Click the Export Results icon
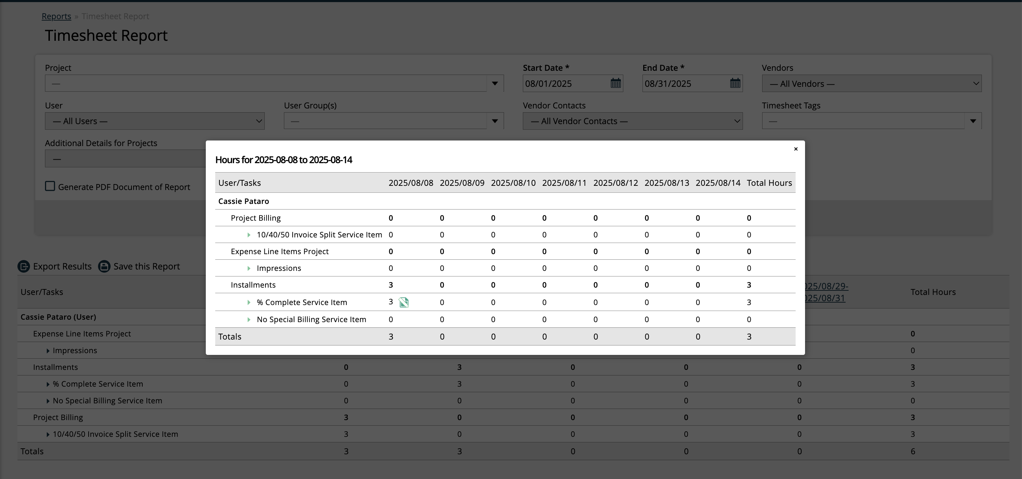Viewport: 1022px width, 479px height. [24, 266]
